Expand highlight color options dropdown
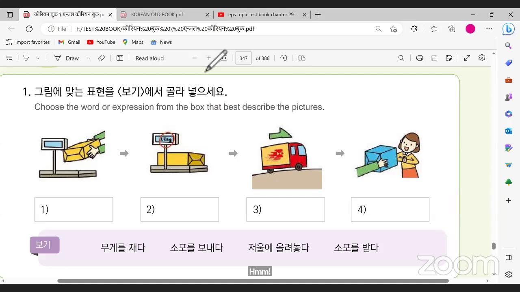Viewport: 520px width, 292px height. pyautogui.click(x=38, y=58)
